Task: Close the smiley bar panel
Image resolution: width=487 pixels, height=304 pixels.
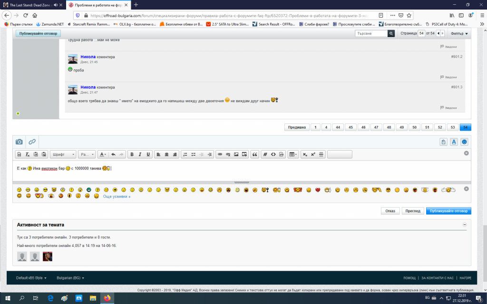Action: 466,189
